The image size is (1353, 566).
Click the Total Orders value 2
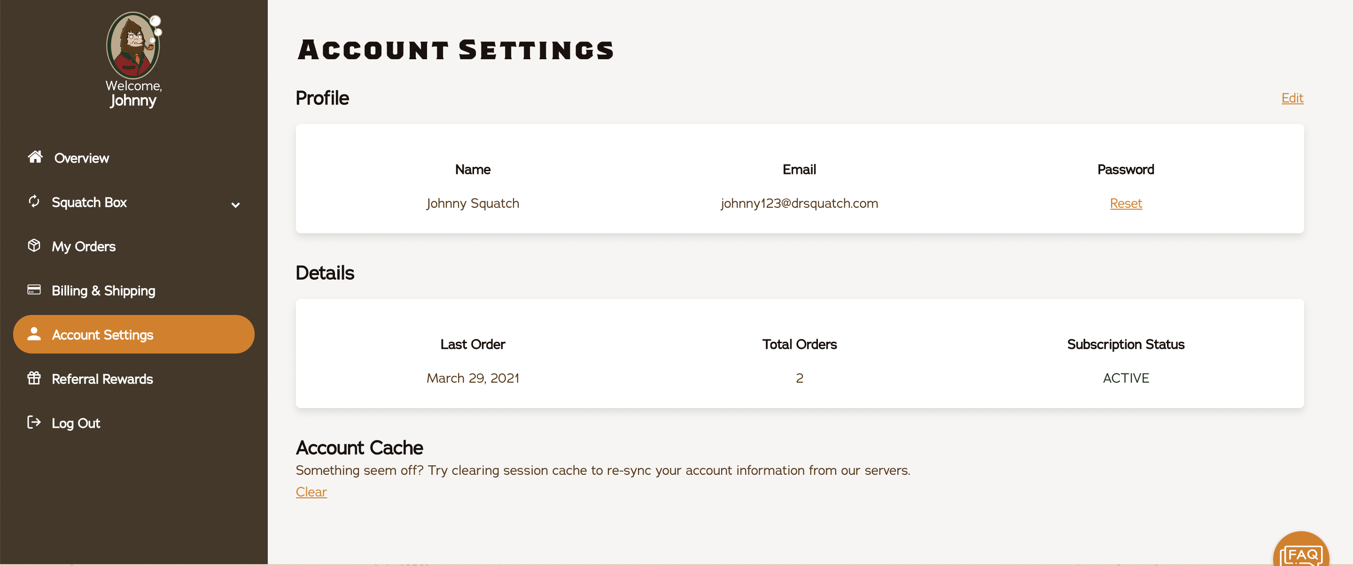[x=800, y=378]
